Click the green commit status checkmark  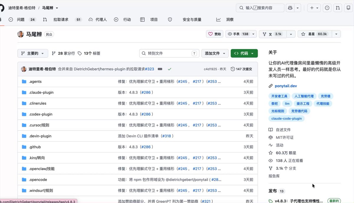[170, 69]
